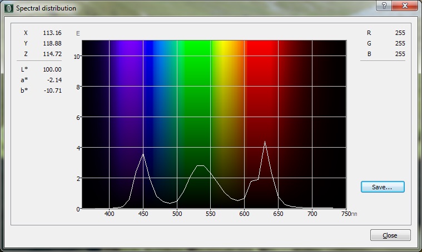Screen dimensions: 422x252
Task: Click the 750 nm label on the axis
Action: tap(346, 214)
